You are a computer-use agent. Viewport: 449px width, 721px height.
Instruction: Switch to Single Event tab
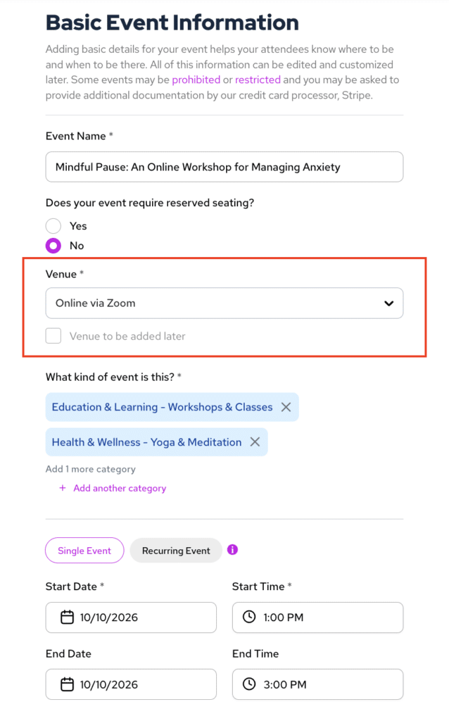coord(84,551)
